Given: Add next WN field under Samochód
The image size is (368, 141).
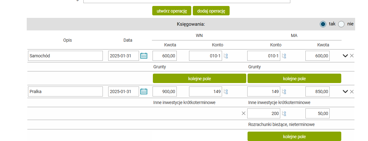Looking at the screenshot, I should click(x=199, y=79).
